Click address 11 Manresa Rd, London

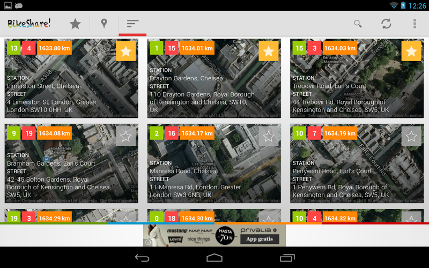195,191
